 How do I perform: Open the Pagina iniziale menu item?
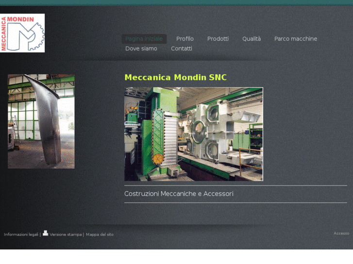coord(144,39)
